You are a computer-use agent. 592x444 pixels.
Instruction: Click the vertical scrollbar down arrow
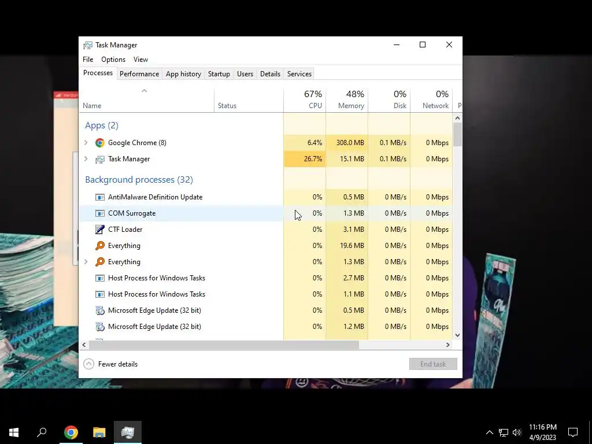click(458, 335)
